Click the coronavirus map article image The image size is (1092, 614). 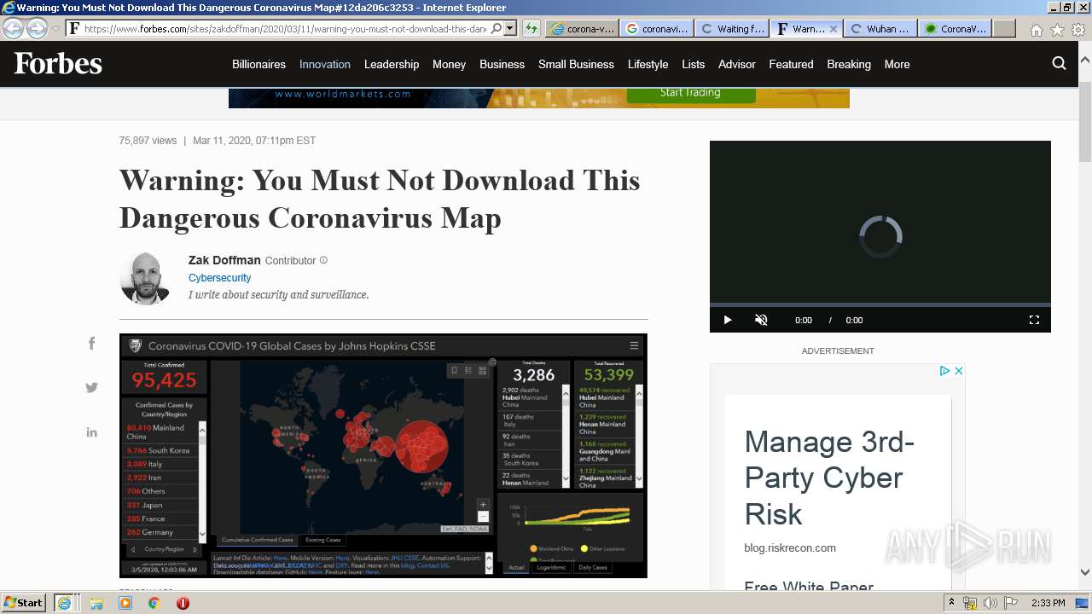pyautogui.click(x=383, y=455)
